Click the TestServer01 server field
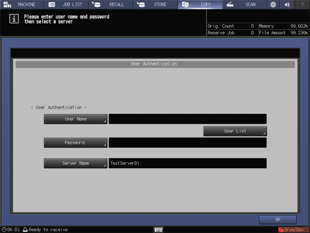The width and height of the screenshot is (310, 233). 188,163
